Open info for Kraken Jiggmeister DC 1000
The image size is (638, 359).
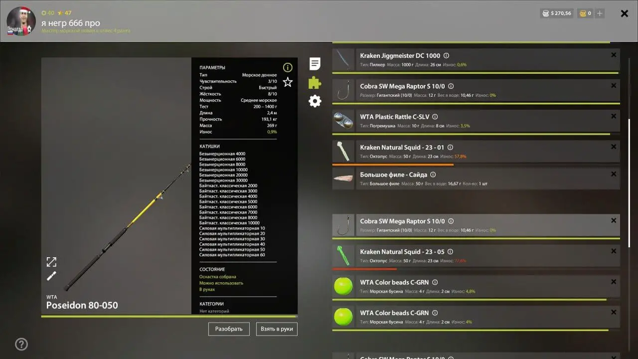pyautogui.click(x=446, y=56)
